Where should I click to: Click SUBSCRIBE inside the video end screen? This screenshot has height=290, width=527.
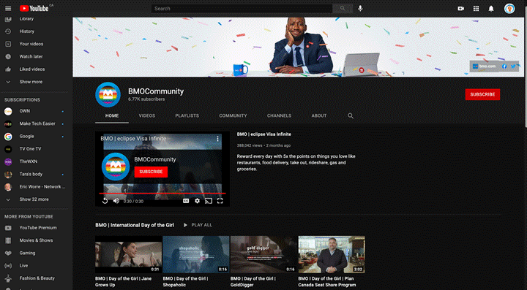pos(151,172)
